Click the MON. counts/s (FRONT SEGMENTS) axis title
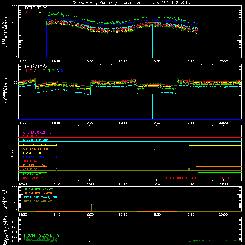Screen dimensions: 245x245 (5, 32)
